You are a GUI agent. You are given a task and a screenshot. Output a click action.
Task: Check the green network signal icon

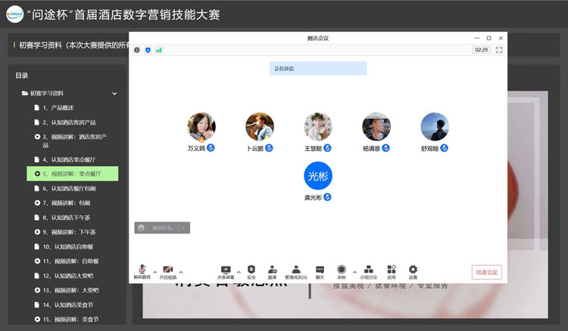pyautogui.click(x=159, y=50)
